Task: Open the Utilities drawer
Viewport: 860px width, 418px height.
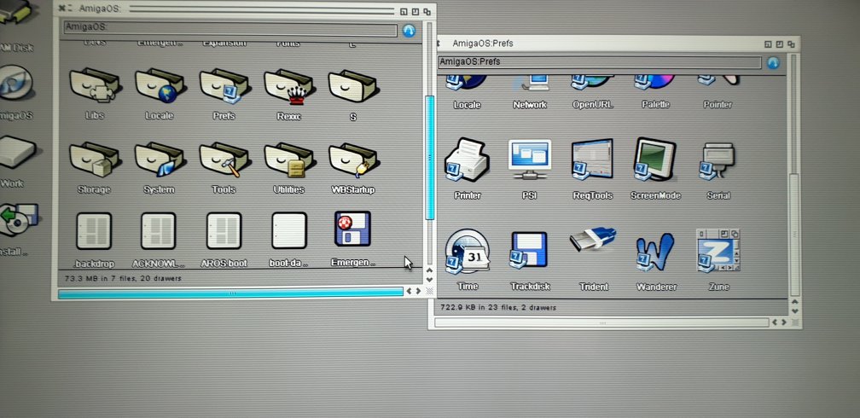Action: pyautogui.click(x=288, y=160)
